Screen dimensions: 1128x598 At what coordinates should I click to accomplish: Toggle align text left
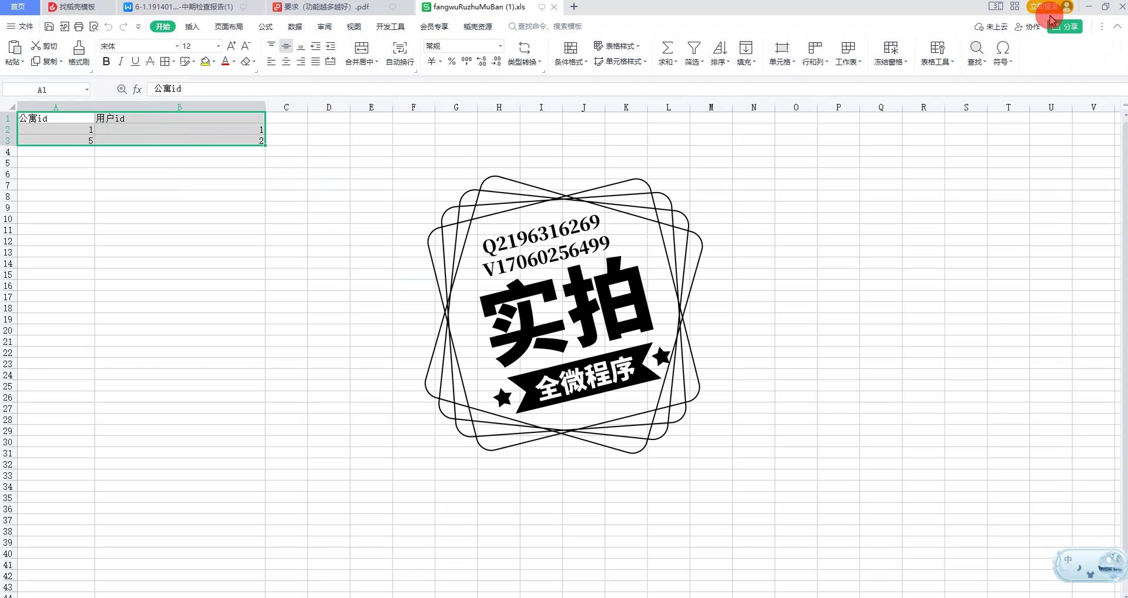tap(271, 61)
